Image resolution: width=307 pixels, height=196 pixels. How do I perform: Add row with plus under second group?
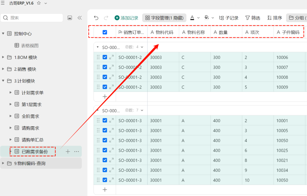[105, 189]
